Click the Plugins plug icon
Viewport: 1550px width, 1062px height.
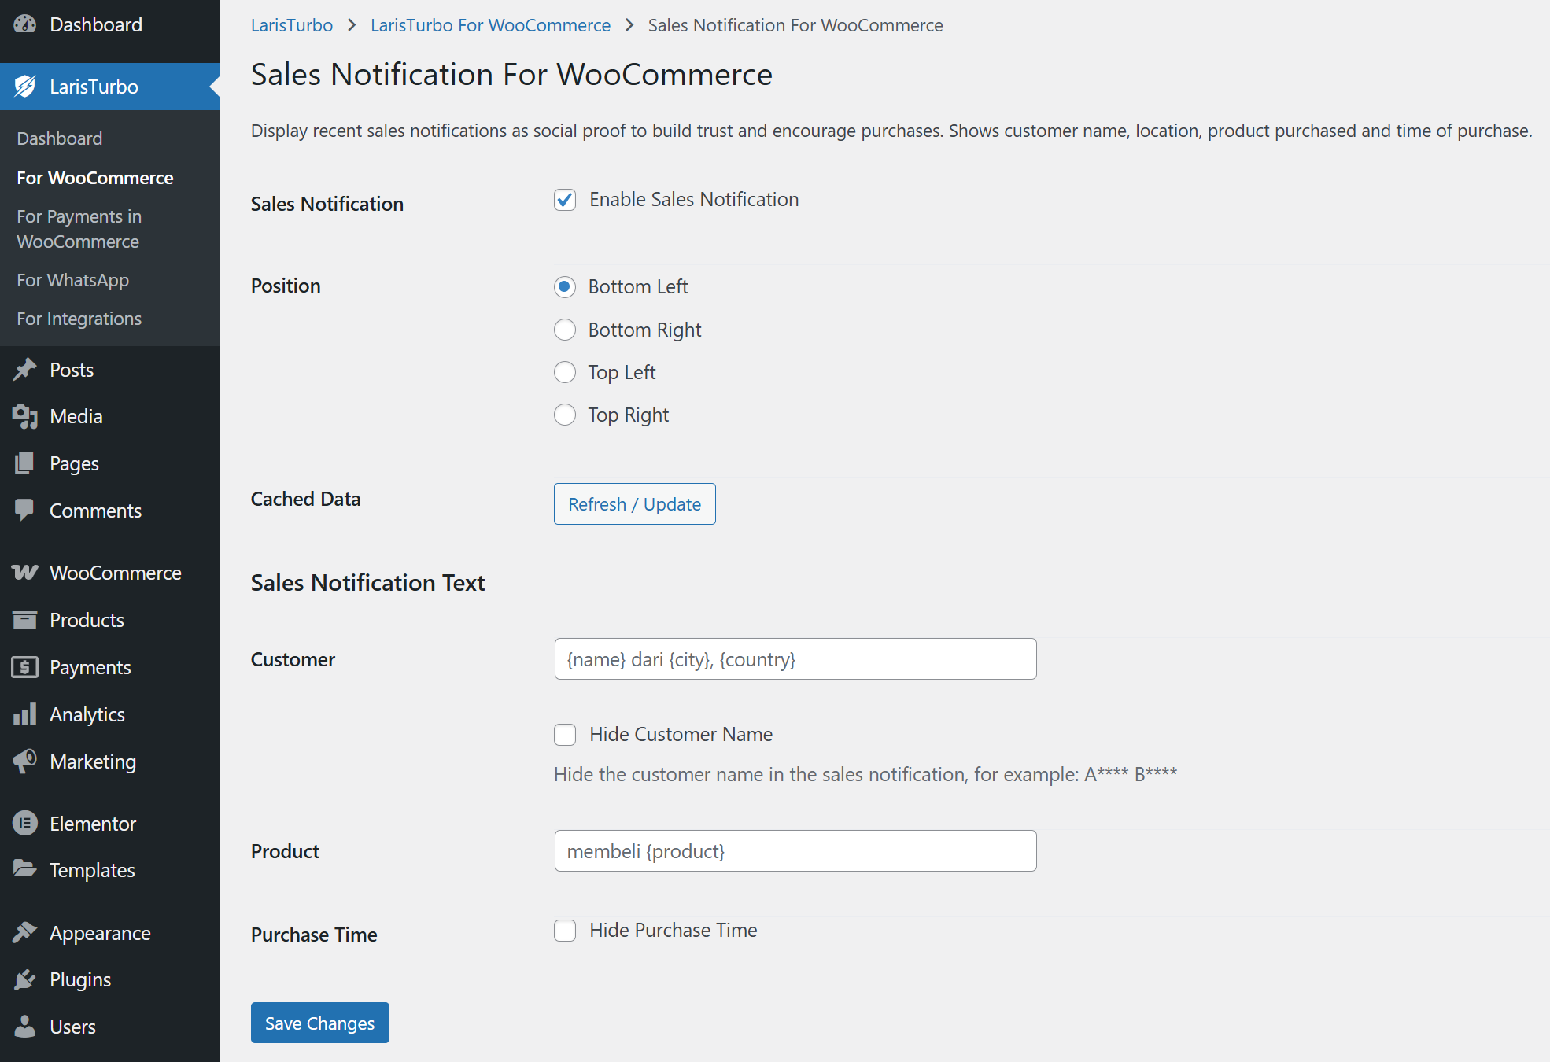[24, 979]
